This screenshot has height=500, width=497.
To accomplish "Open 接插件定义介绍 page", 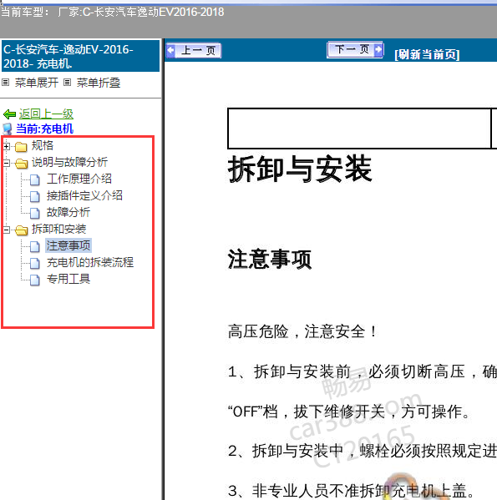I will (84, 195).
